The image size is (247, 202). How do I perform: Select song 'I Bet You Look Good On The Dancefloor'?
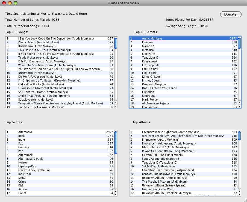coord(60,38)
